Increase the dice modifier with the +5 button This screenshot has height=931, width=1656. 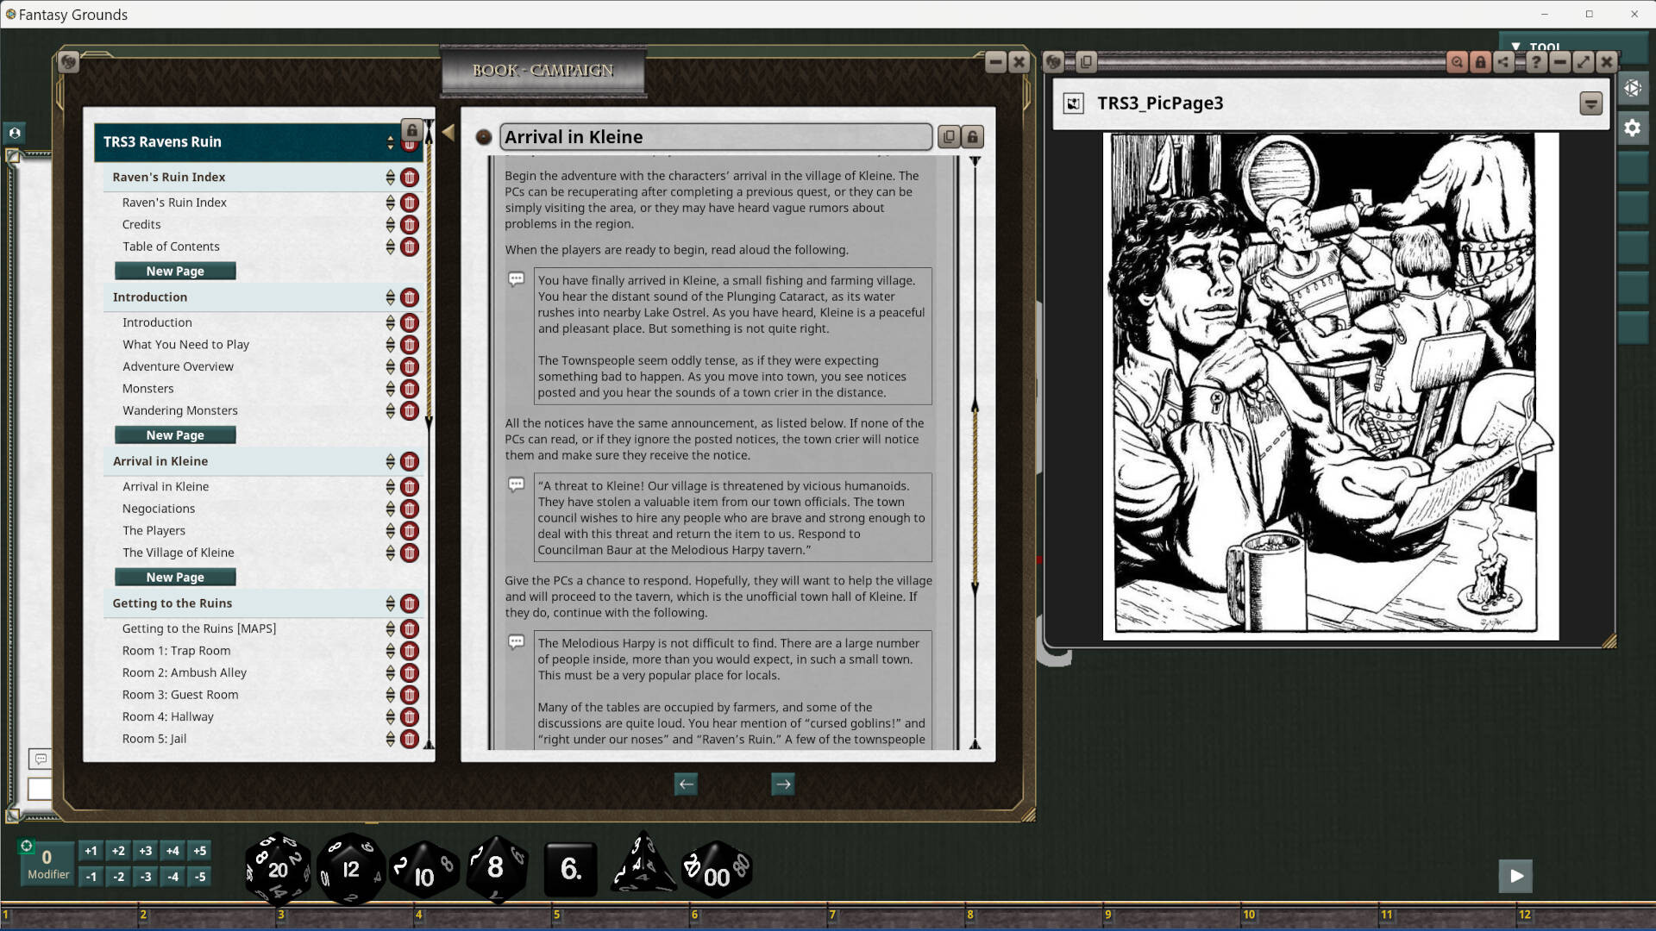point(199,850)
